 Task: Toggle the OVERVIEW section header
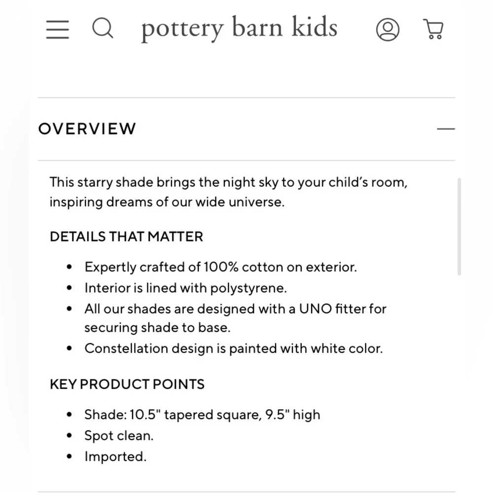click(87, 129)
